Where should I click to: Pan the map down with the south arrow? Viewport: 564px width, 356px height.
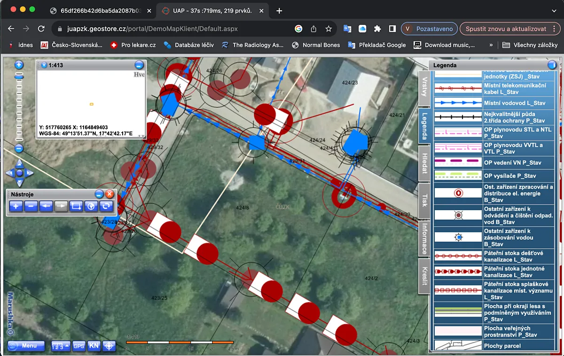(x=19, y=182)
